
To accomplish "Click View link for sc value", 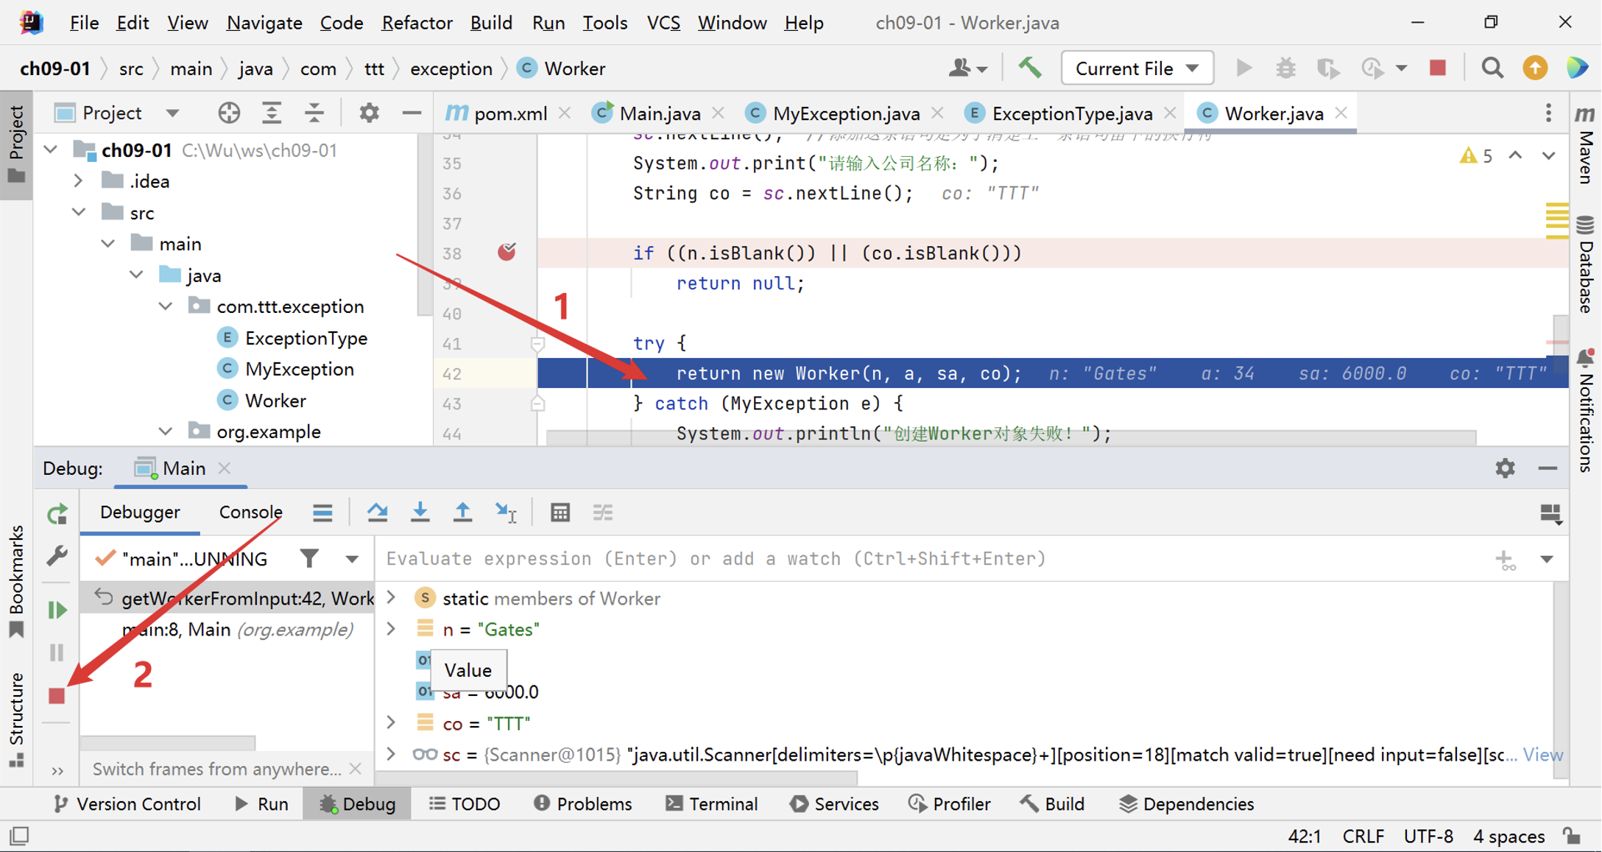I will [1543, 754].
